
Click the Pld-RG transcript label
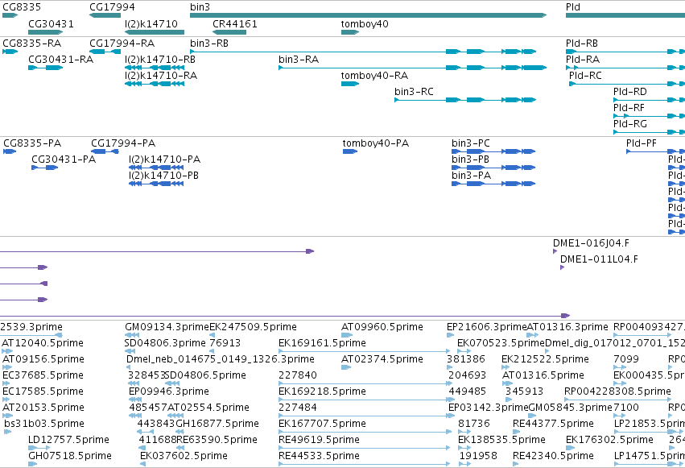point(630,124)
